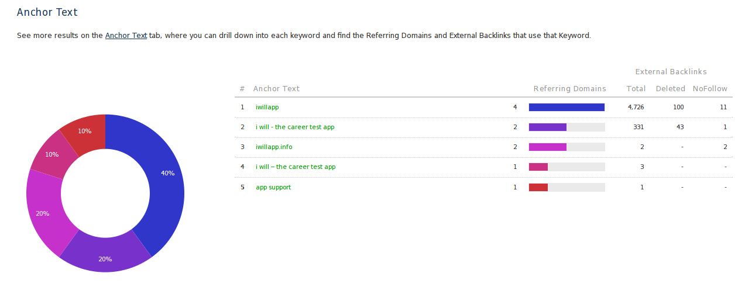
Task: Open 'i will - the career test app' link
Action: point(295,127)
